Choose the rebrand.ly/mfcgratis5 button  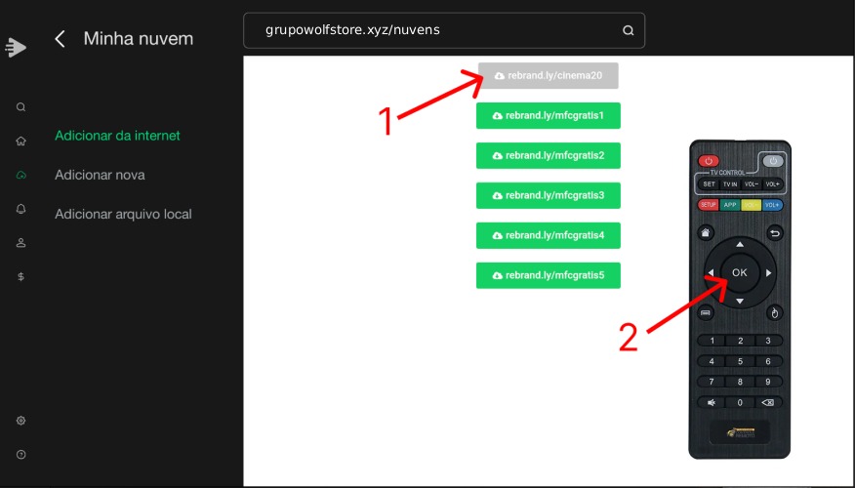click(x=548, y=275)
